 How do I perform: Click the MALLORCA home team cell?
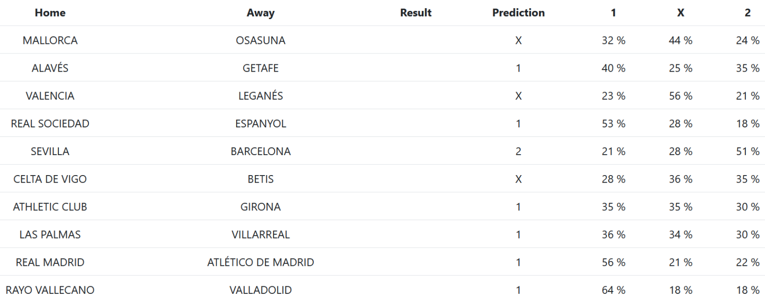(x=50, y=41)
